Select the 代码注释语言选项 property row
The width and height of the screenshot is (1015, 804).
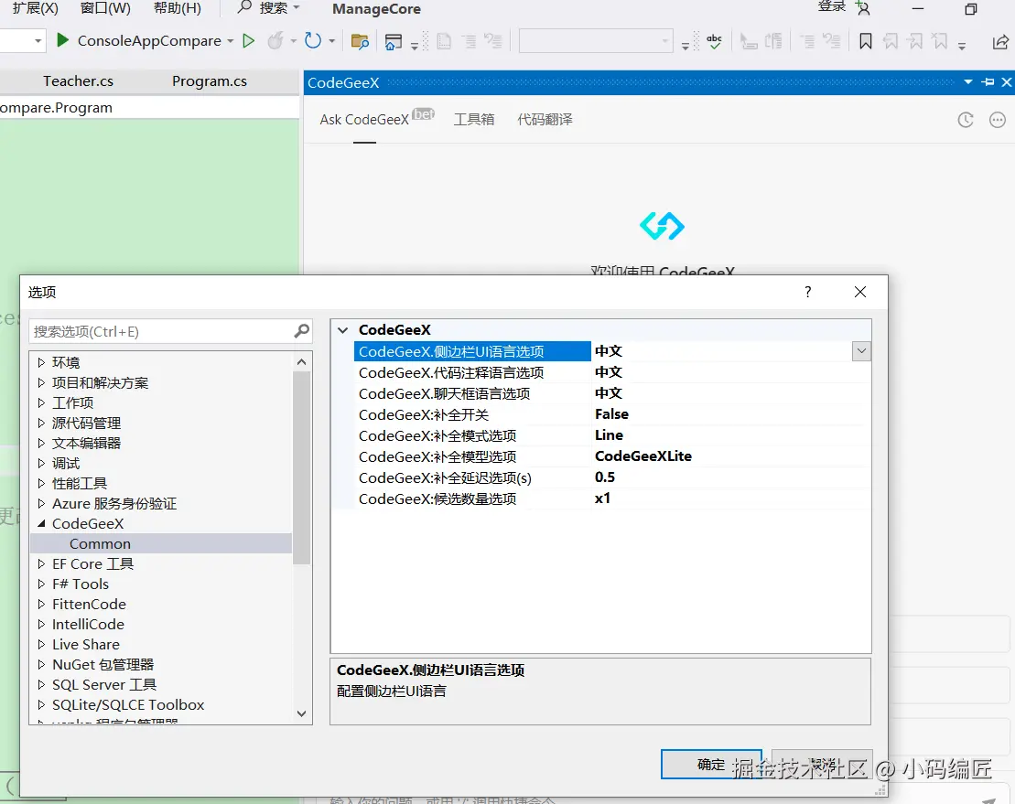[x=451, y=372]
